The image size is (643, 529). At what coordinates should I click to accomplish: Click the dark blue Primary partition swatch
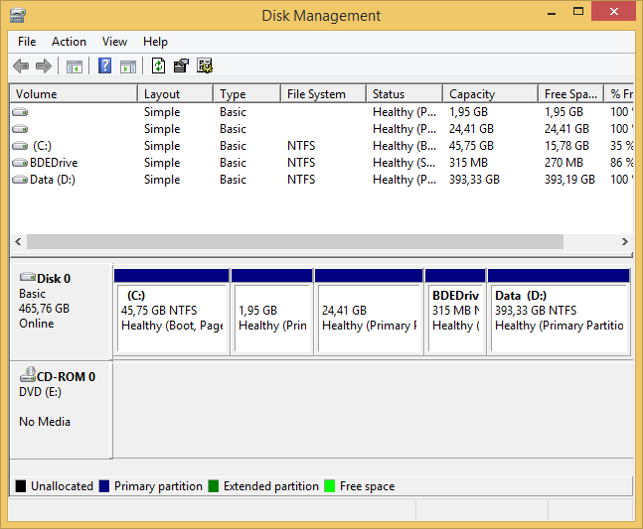click(x=104, y=486)
